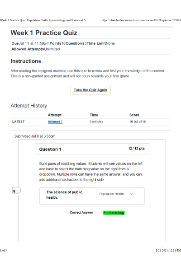Click the Attempt History heading

(x=29, y=106)
